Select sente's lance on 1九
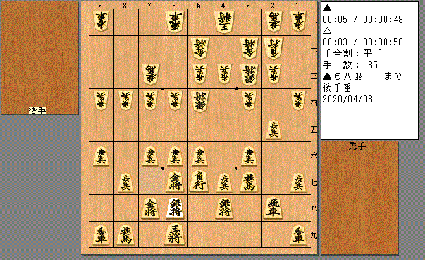The width and height of the screenshot is (425, 260). [x=298, y=234]
